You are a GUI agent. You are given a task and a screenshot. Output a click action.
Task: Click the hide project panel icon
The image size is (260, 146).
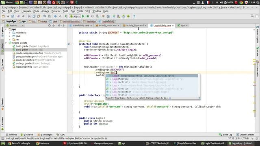[64, 26]
